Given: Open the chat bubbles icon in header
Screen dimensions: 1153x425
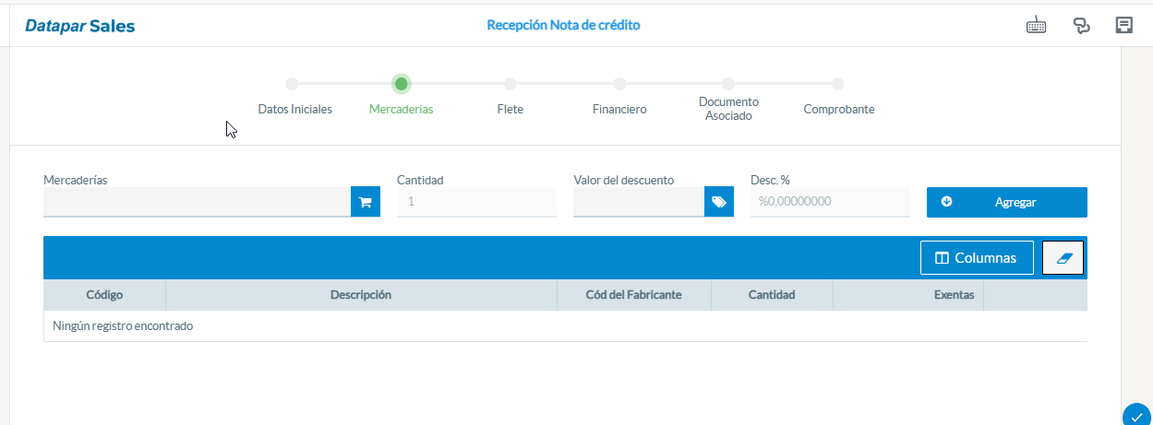Looking at the screenshot, I should tap(1082, 26).
